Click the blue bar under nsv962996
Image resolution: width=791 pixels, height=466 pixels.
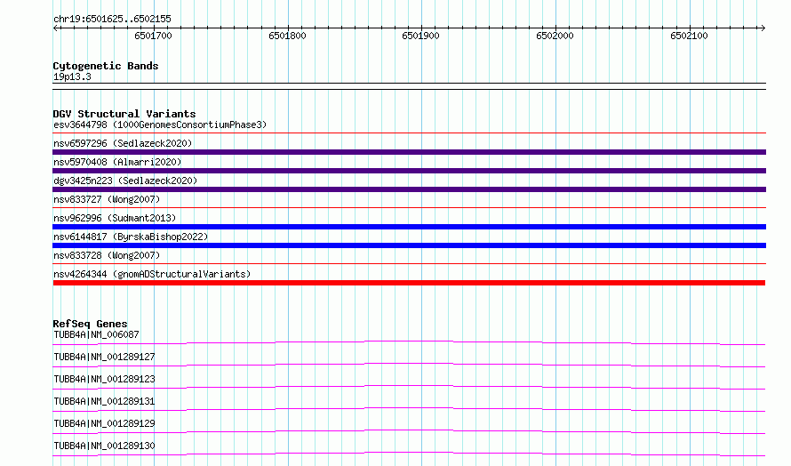point(409,227)
